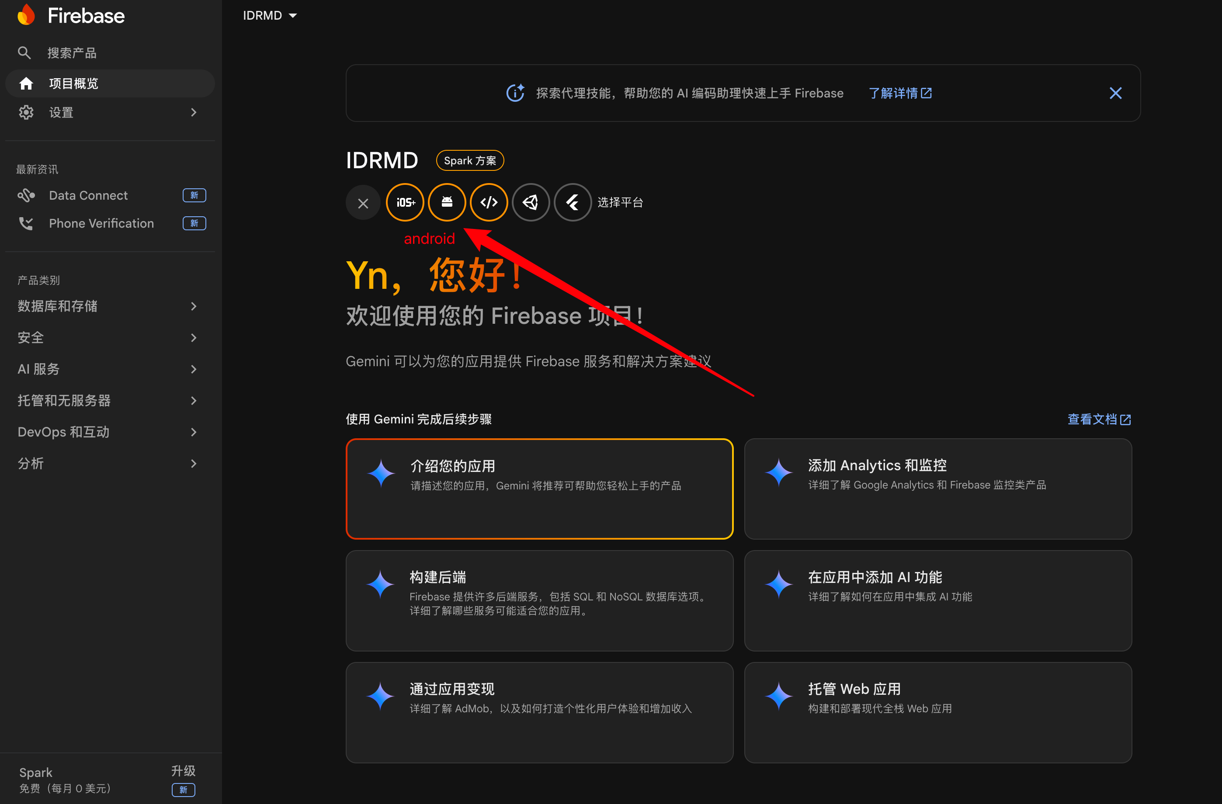Viewport: 1222px width, 804px height.
Task: Expand 托管和无服务器 category
Action: point(108,400)
